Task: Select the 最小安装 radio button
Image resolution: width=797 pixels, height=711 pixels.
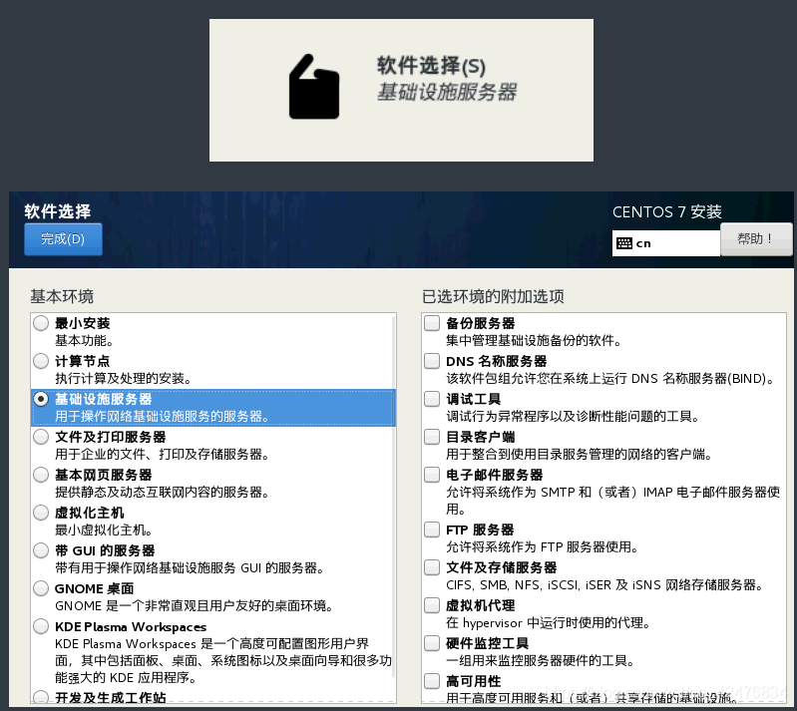Action: [41, 323]
